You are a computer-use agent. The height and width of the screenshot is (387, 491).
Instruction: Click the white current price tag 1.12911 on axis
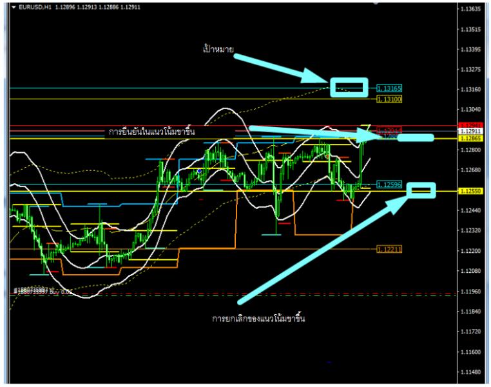tap(470, 132)
